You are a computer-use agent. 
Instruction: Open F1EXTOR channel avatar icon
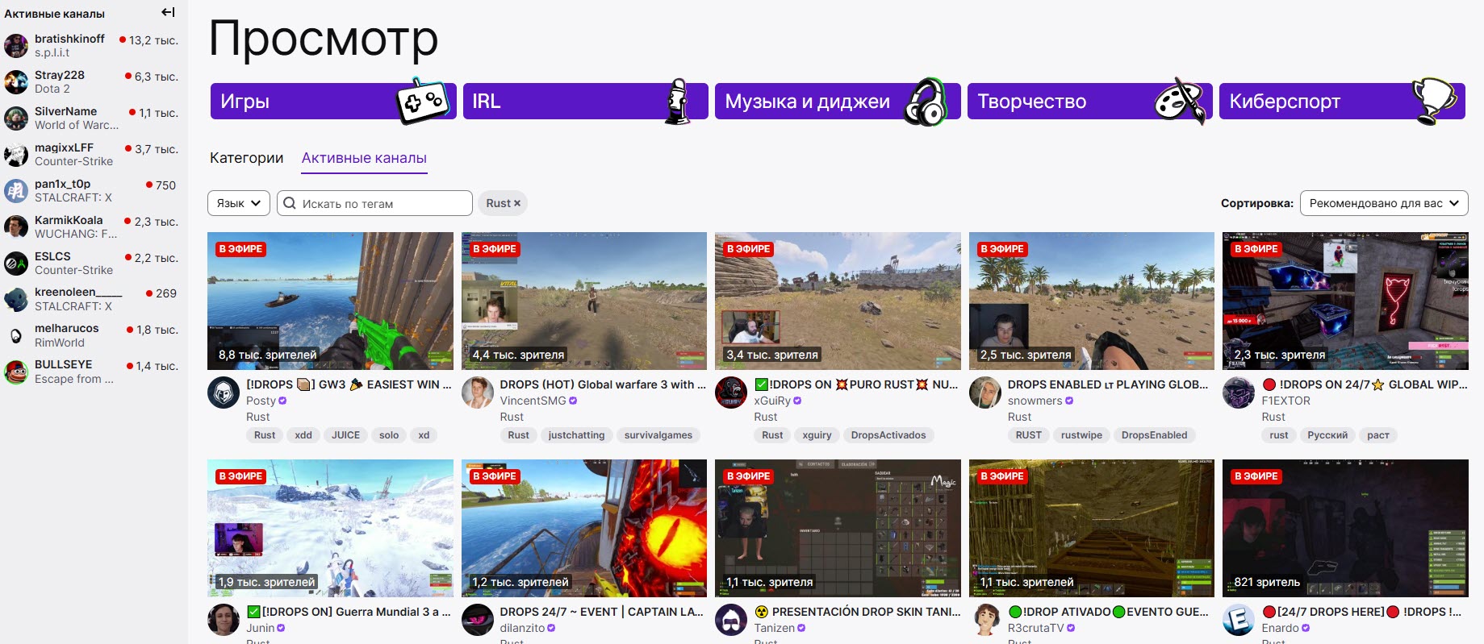pos(1239,393)
